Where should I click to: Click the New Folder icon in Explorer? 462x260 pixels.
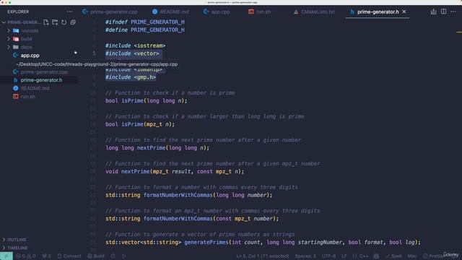click(55, 22)
